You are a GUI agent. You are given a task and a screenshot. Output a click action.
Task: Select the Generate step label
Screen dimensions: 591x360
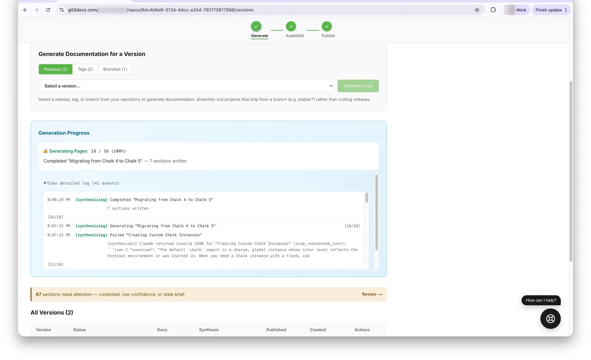coord(260,36)
